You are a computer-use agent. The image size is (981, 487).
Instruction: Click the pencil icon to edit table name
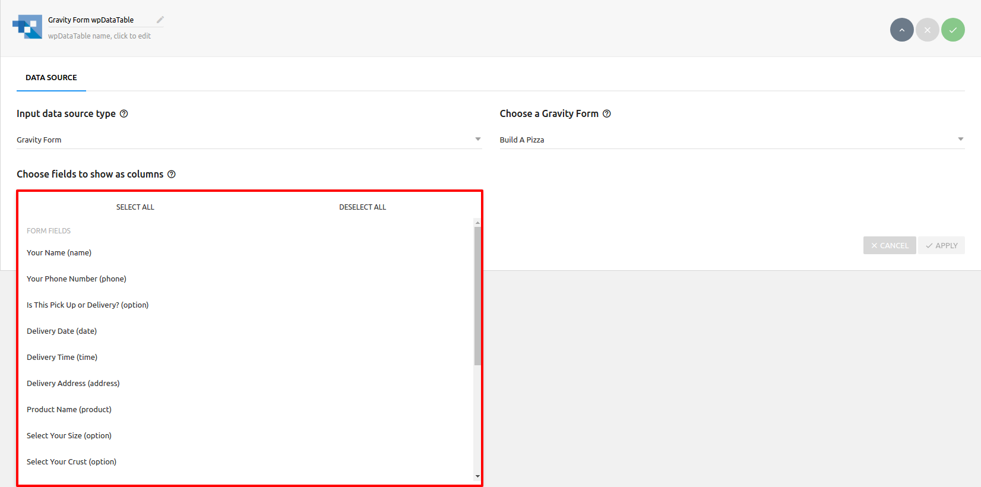coord(160,20)
